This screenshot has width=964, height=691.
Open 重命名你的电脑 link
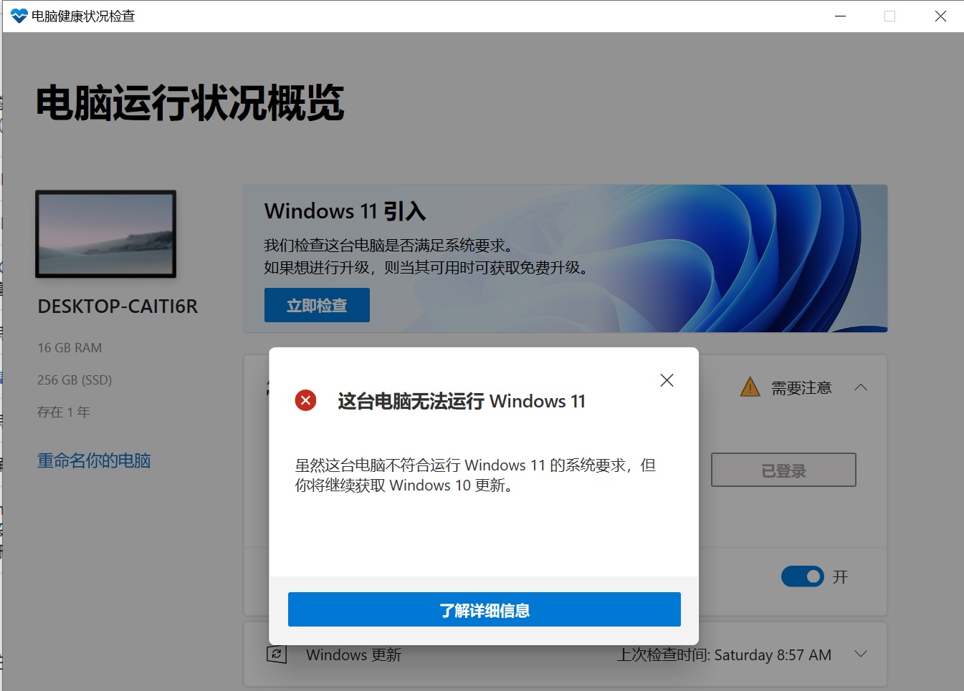pyautogui.click(x=93, y=460)
